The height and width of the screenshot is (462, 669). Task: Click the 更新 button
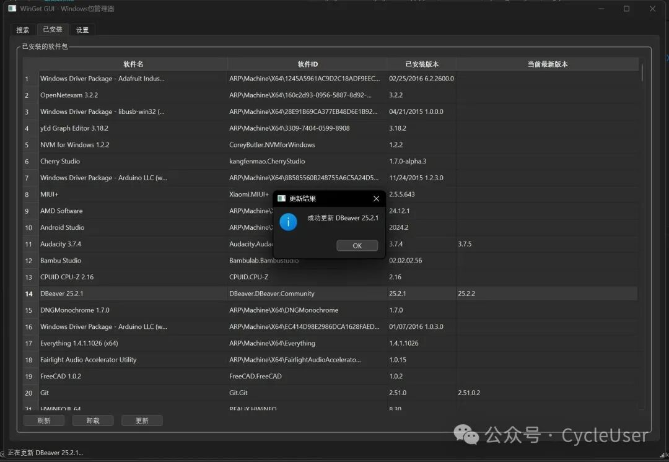(142, 421)
